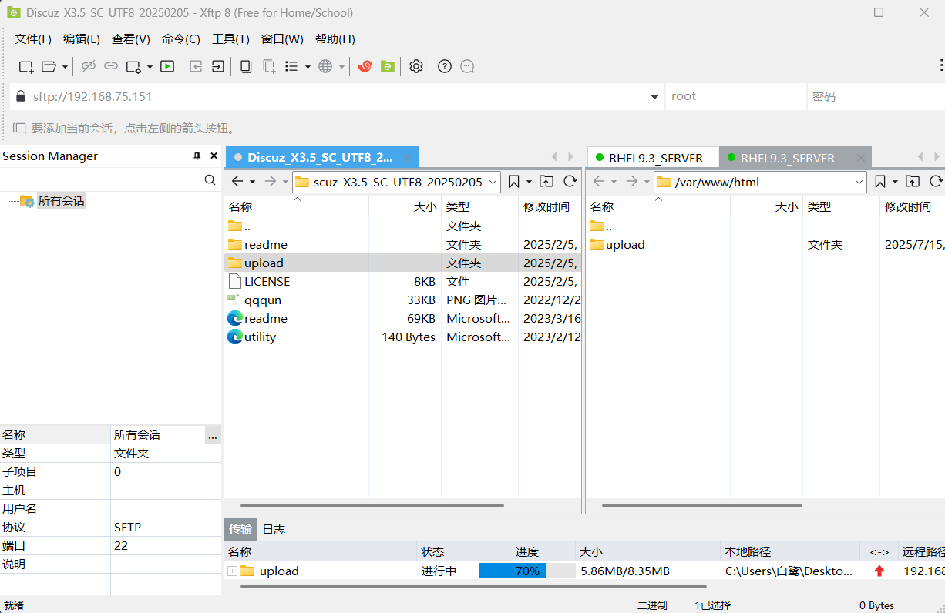
Task: Launch Xshell via red swirl icon
Action: (x=365, y=66)
